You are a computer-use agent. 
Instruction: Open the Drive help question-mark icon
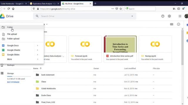(163, 16)
